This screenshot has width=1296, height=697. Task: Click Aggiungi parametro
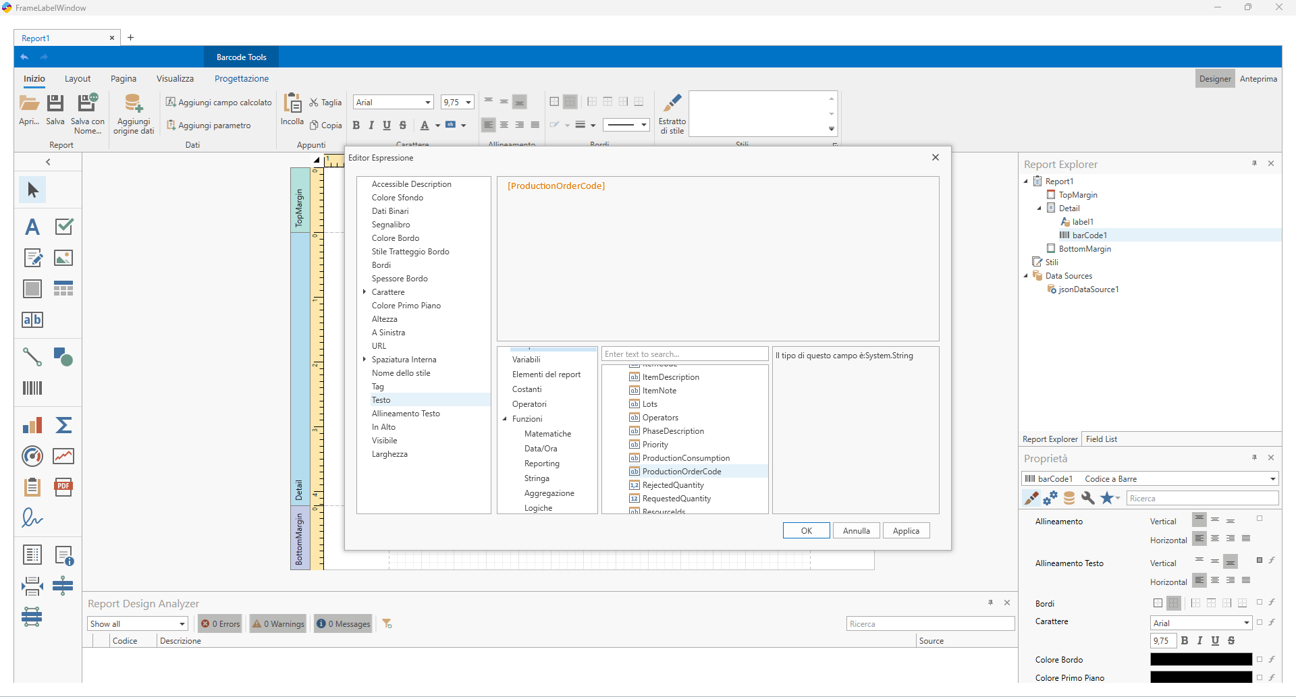pyautogui.click(x=209, y=126)
